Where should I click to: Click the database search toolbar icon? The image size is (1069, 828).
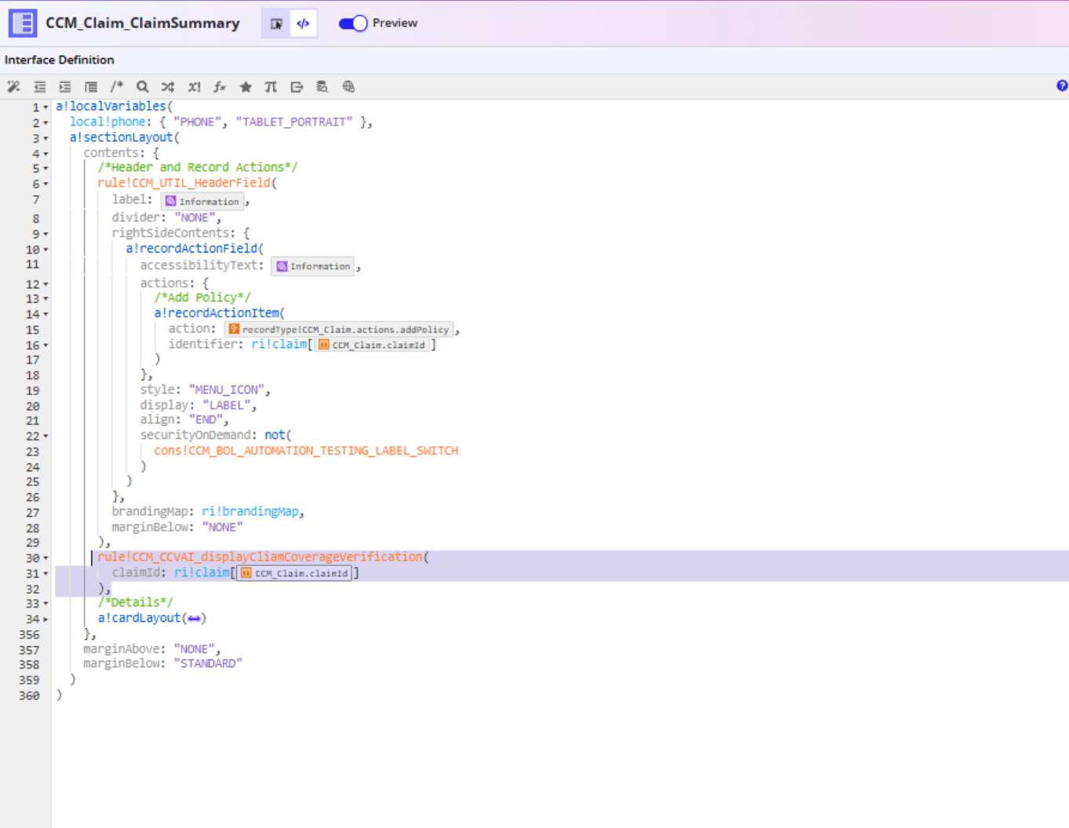pyautogui.click(x=322, y=87)
